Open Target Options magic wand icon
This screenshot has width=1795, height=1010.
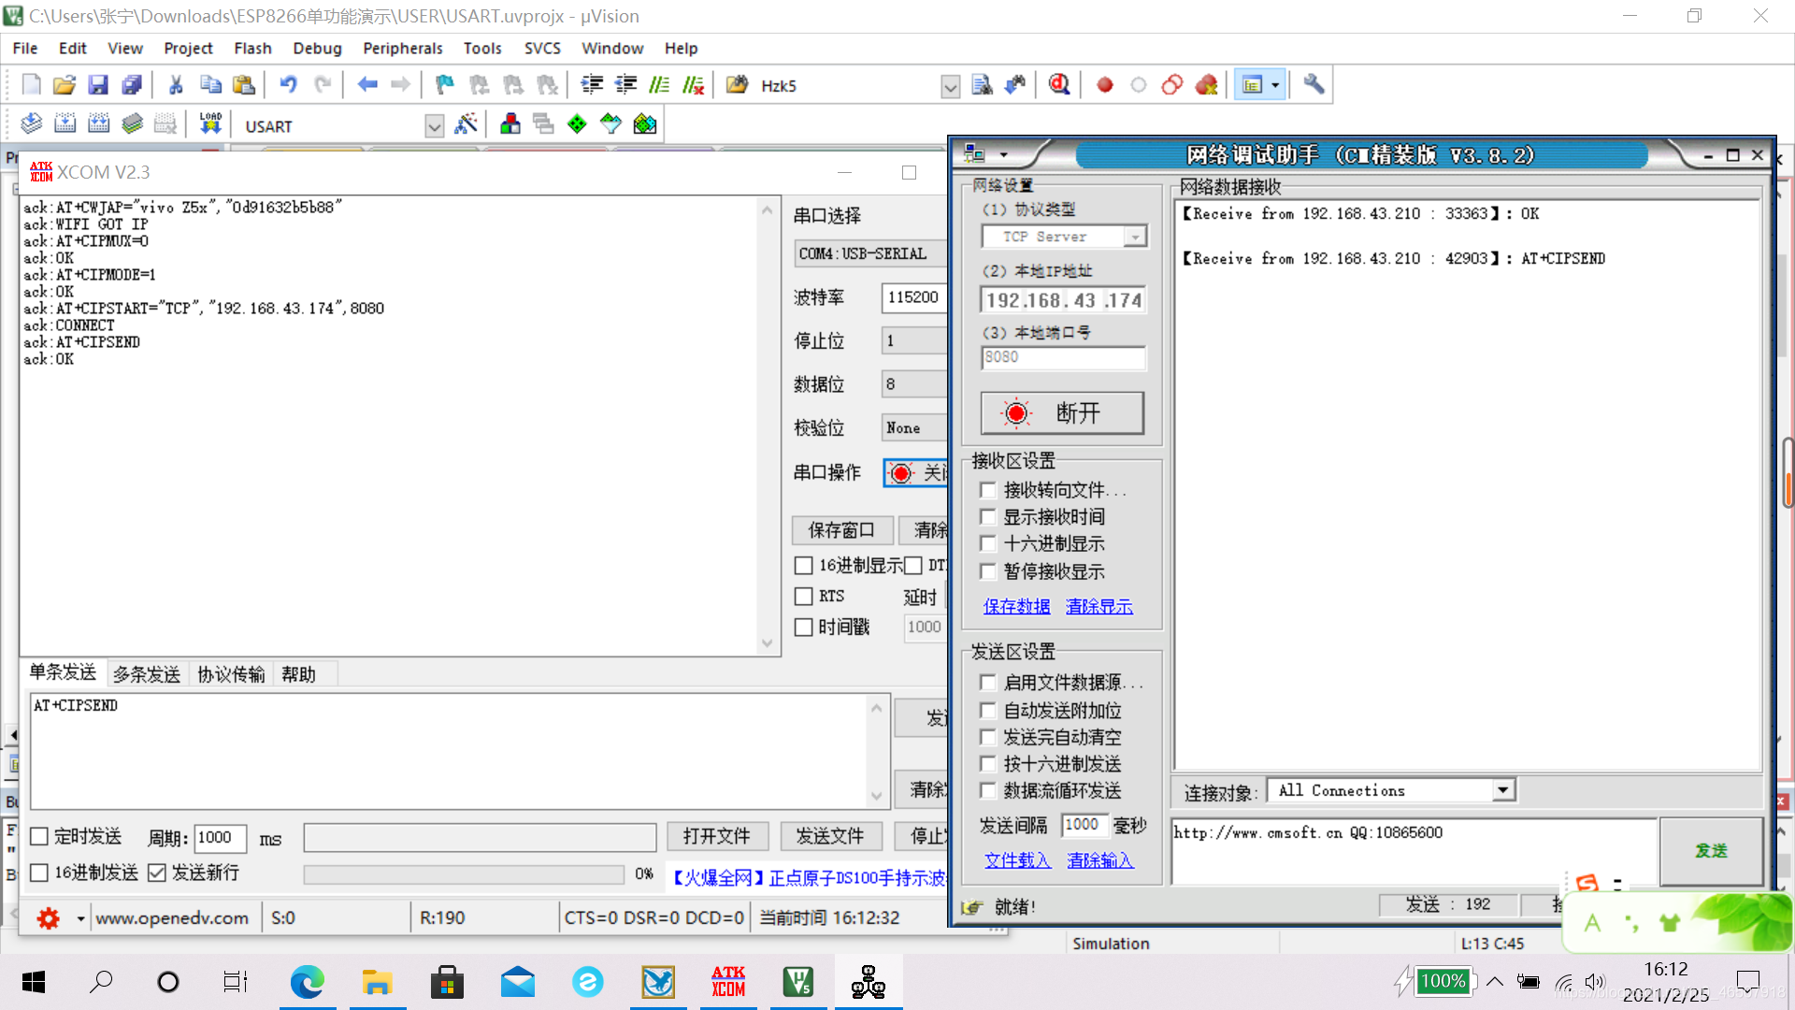tap(465, 123)
